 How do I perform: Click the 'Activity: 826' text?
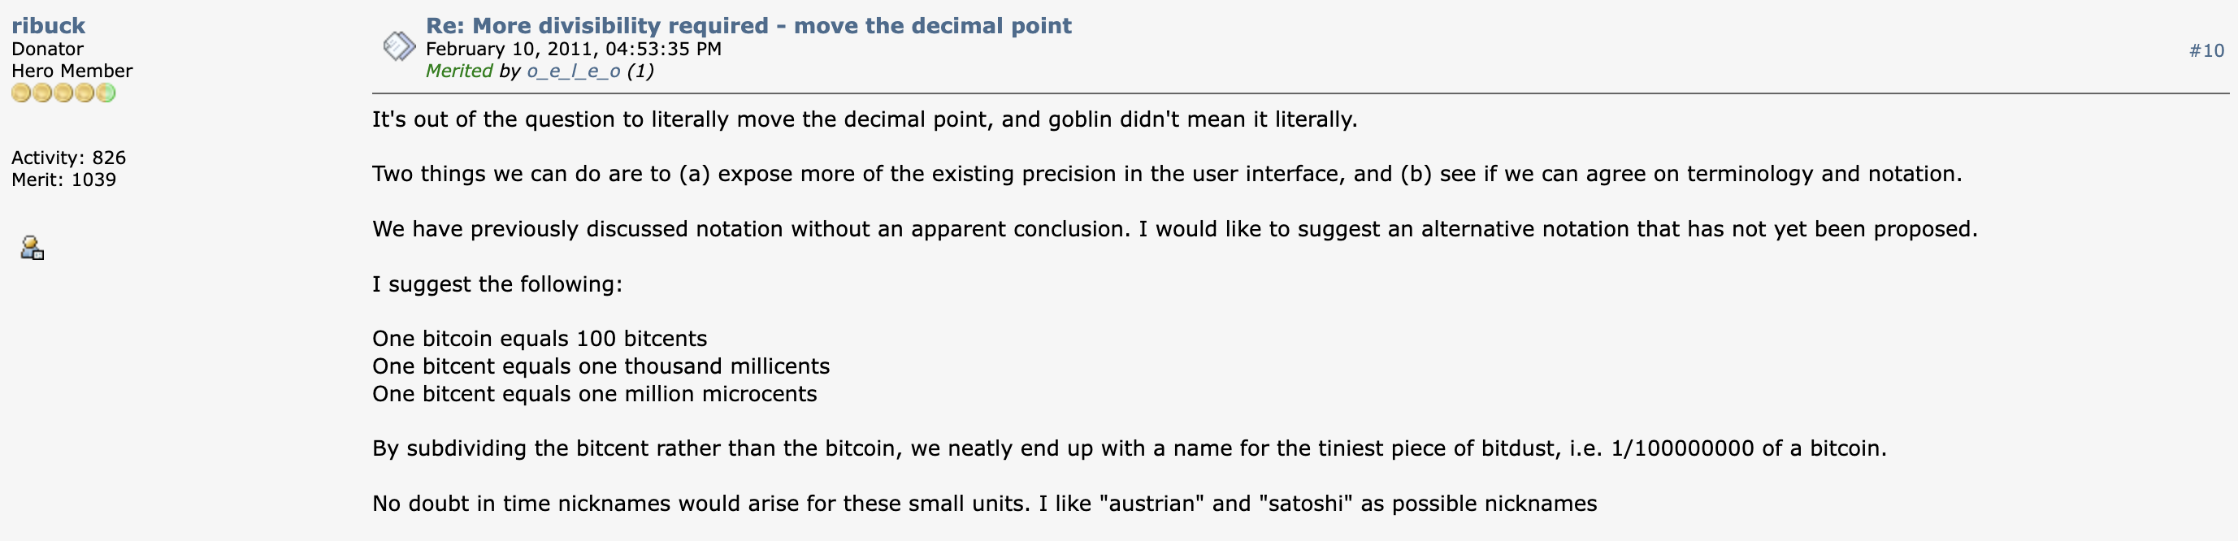67,158
